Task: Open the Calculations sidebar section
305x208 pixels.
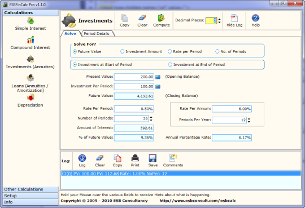Action: click(30, 12)
